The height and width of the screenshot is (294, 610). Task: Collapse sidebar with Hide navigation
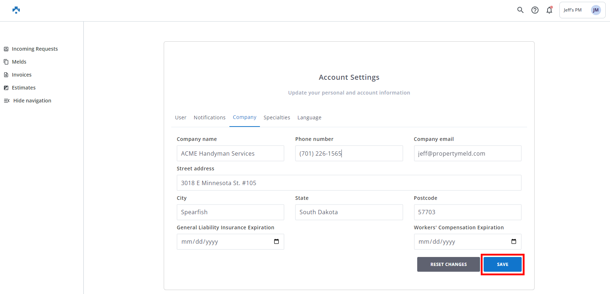tap(32, 101)
